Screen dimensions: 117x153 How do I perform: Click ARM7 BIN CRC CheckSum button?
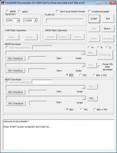point(15,92)
